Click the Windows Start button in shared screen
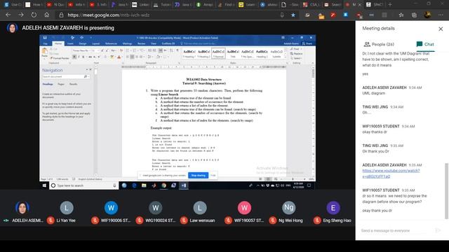 [44, 185]
